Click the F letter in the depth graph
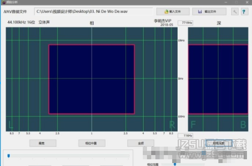This screenshot has height=166, width=252. click(x=193, y=125)
